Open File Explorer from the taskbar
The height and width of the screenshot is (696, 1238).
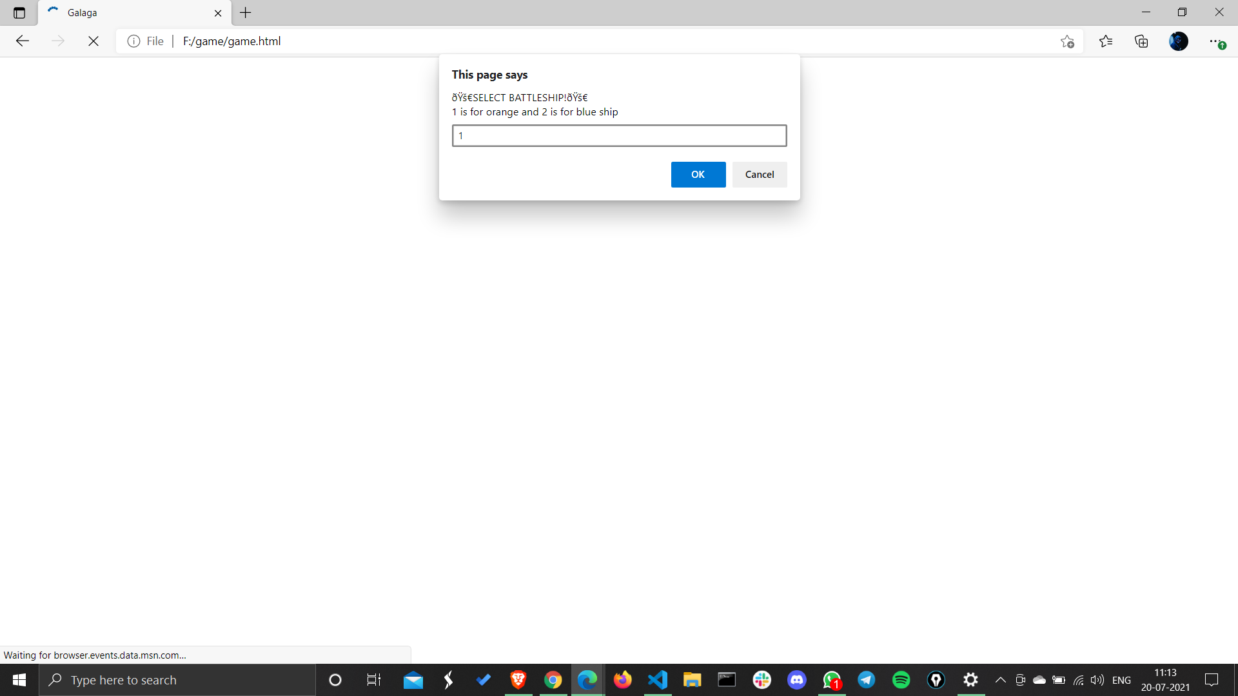(693, 680)
